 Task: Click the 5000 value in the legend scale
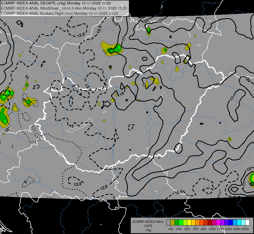245,229
